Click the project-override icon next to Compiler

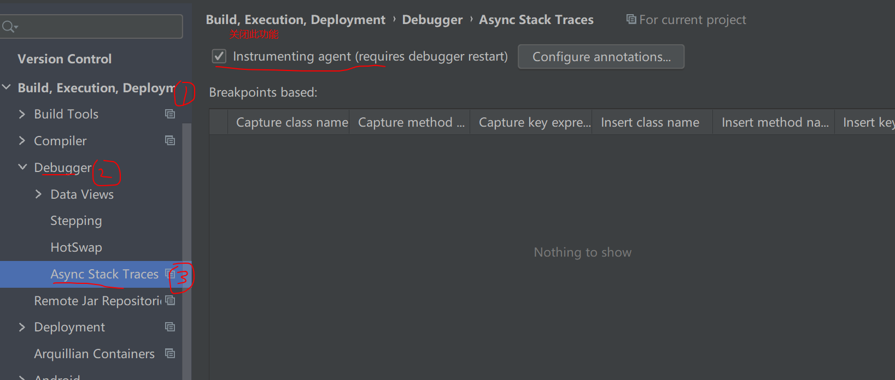click(x=169, y=140)
